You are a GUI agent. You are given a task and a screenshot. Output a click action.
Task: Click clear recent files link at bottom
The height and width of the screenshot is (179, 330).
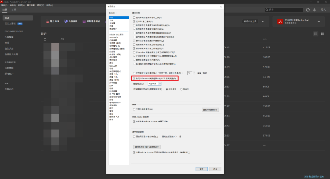[x=314, y=177]
